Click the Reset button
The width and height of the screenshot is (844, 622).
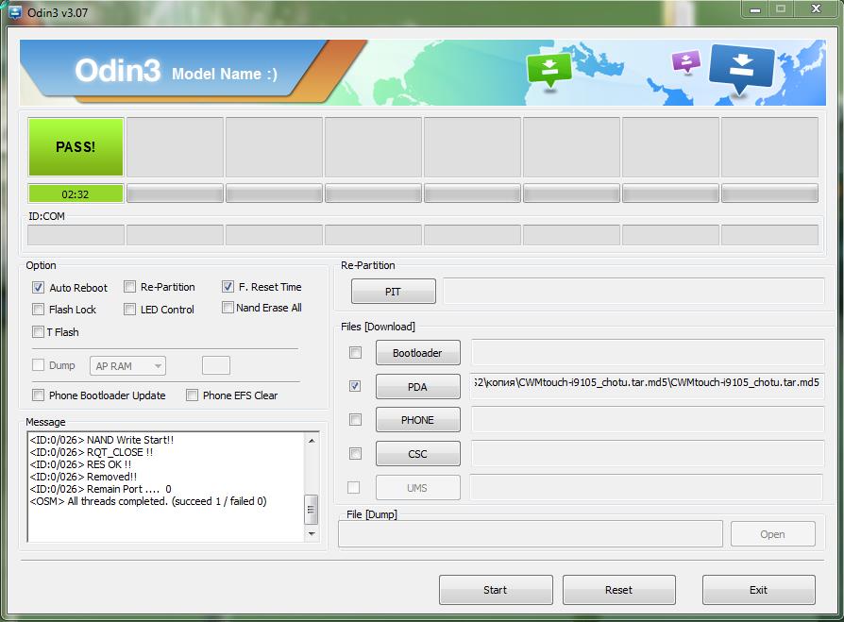pyautogui.click(x=619, y=590)
